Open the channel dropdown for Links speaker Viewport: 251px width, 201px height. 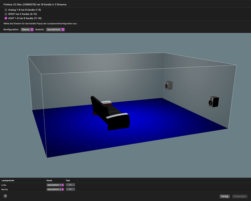coord(55,185)
